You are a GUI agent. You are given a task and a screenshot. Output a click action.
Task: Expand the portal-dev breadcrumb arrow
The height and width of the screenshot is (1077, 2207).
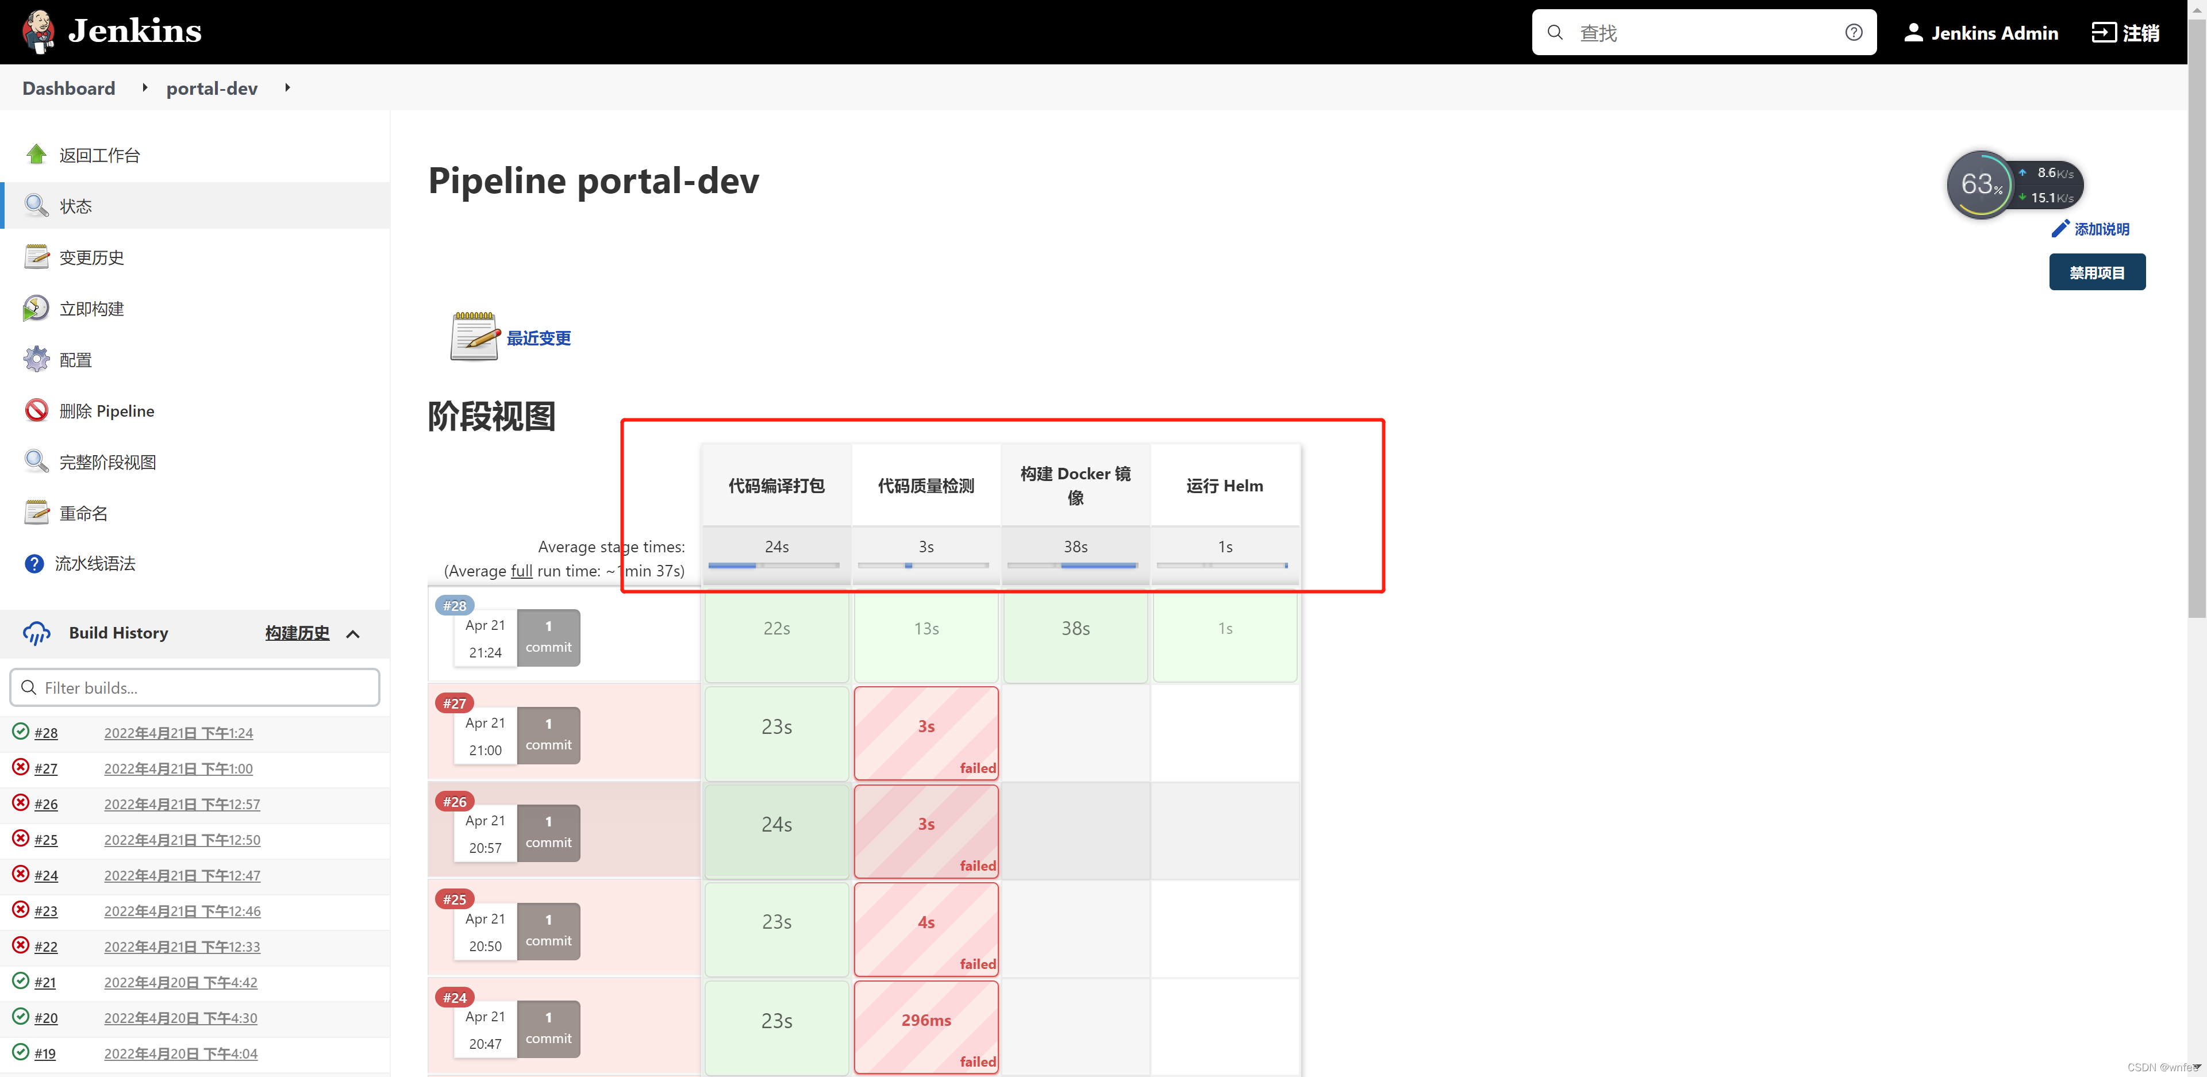click(287, 87)
